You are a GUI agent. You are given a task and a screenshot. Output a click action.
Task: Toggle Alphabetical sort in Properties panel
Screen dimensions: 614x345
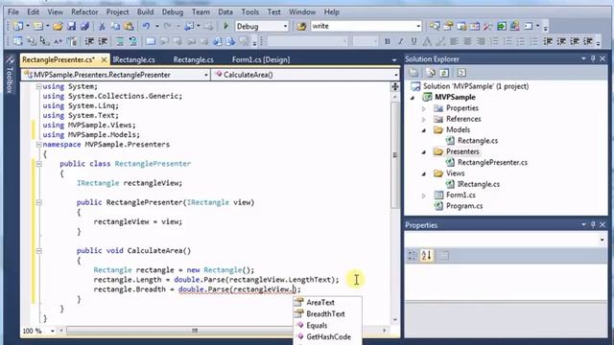(426, 256)
